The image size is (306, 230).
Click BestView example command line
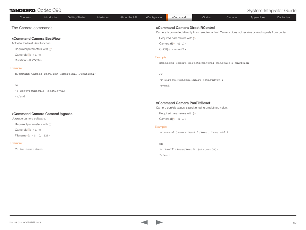(x=55, y=74)
